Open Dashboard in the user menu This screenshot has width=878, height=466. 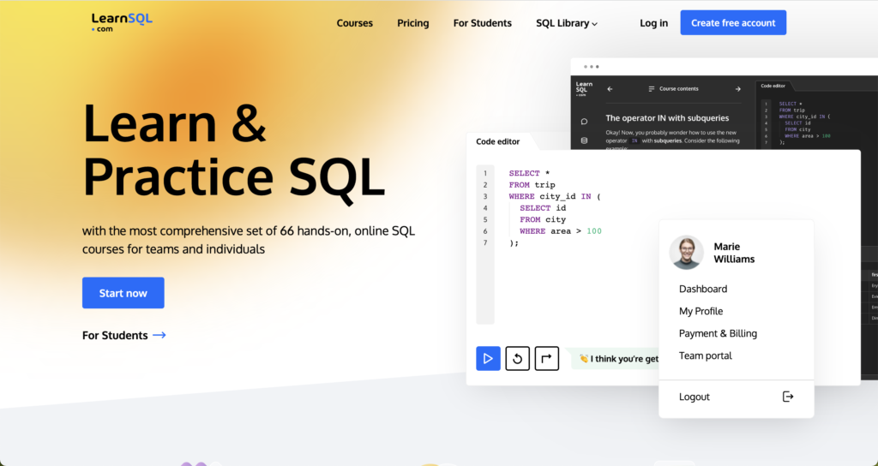pyautogui.click(x=703, y=289)
